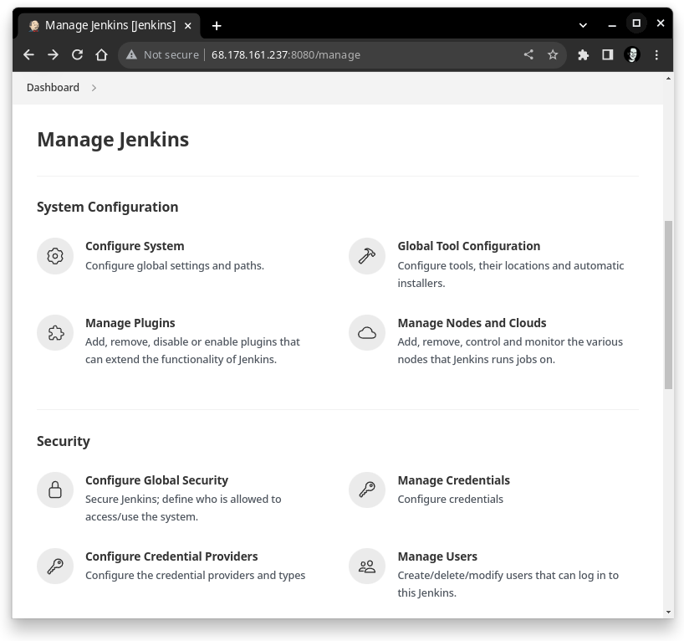Click the Configure Global Security lock icon

pyautogui.click(x=55, y=490)
